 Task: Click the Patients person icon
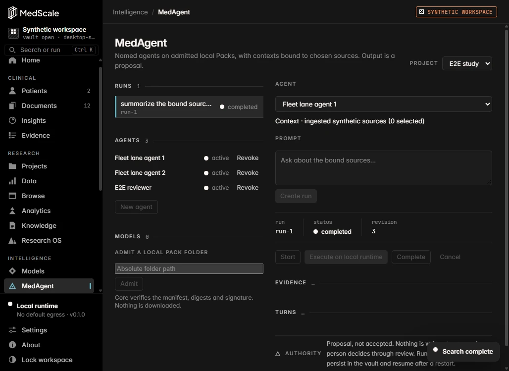tap(12, 91)
